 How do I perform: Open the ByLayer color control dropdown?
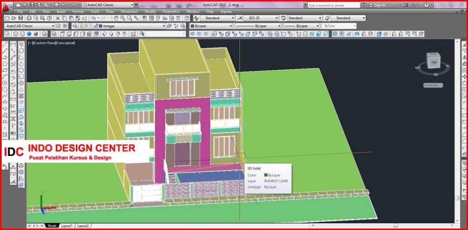pyautogui.click(x=211, y=26)
